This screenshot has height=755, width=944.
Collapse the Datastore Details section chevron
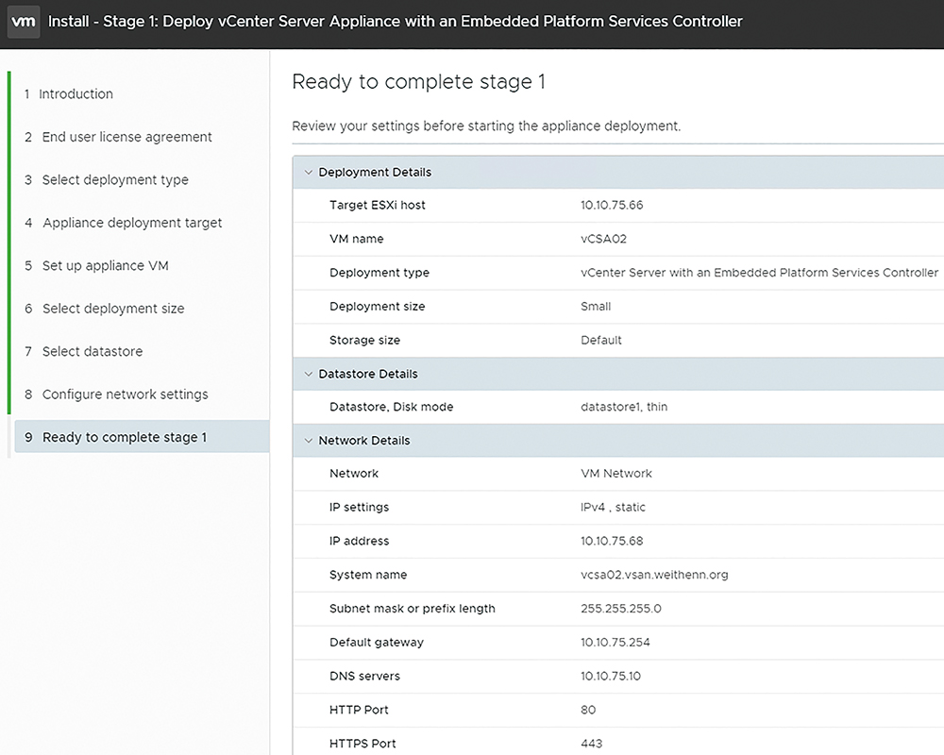309,374
